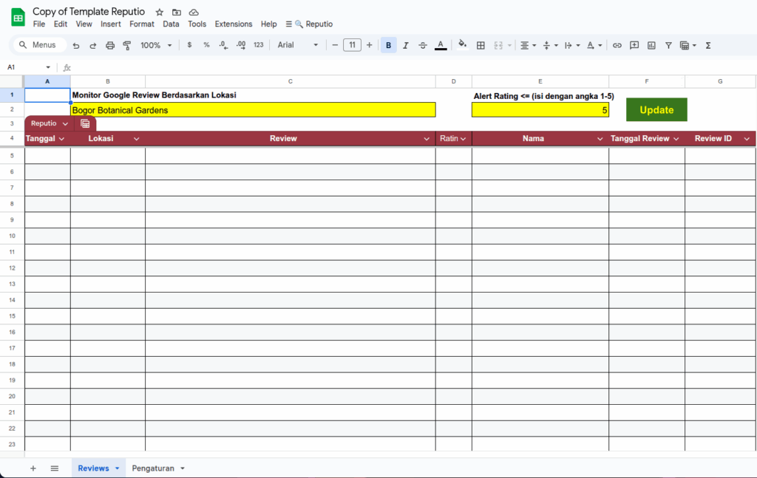
Task: Expand the Lokasi column filter dropdown
Action: click(136, 139)
